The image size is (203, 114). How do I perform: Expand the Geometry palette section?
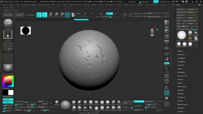coord(181,54)
